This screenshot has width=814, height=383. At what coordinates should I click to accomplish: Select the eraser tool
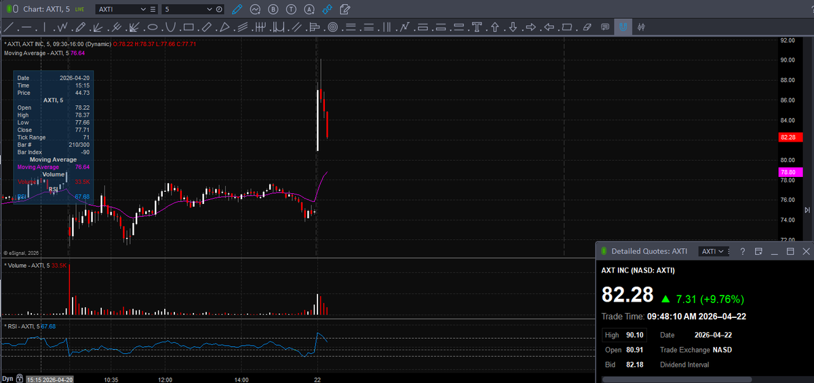pyautogui.click(x=586, y=27)
